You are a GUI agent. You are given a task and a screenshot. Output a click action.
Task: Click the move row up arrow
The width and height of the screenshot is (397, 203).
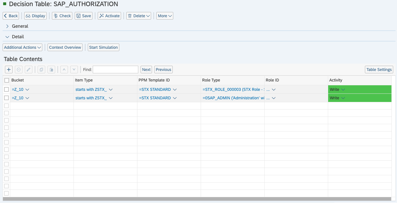click(64, 70)
